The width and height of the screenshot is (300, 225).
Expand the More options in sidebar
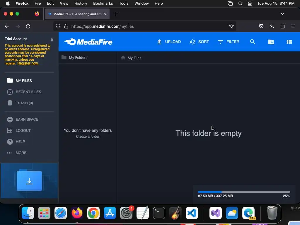pos(17,153)
